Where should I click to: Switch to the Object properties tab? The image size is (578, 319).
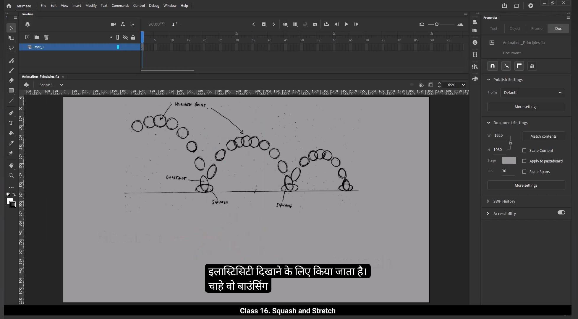point(515,28)
